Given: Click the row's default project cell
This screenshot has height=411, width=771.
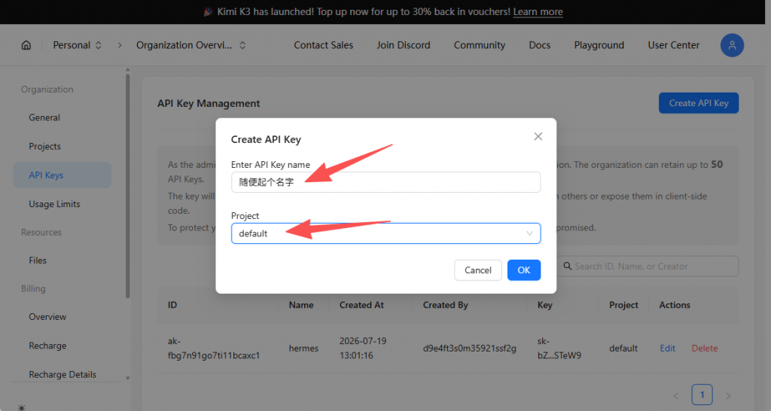Looking at the screenshot, I should point(623,348).
